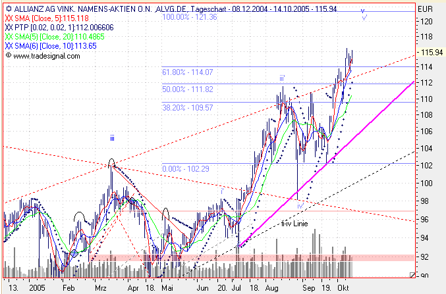
Task: Click the 100 value on the price axis
Action: coord(427,184)
